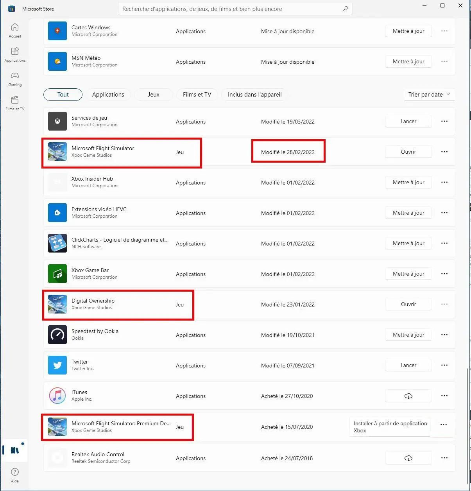Update Xbox Insider Hub
Screen dimensions: 471x491
pos(408,182)
